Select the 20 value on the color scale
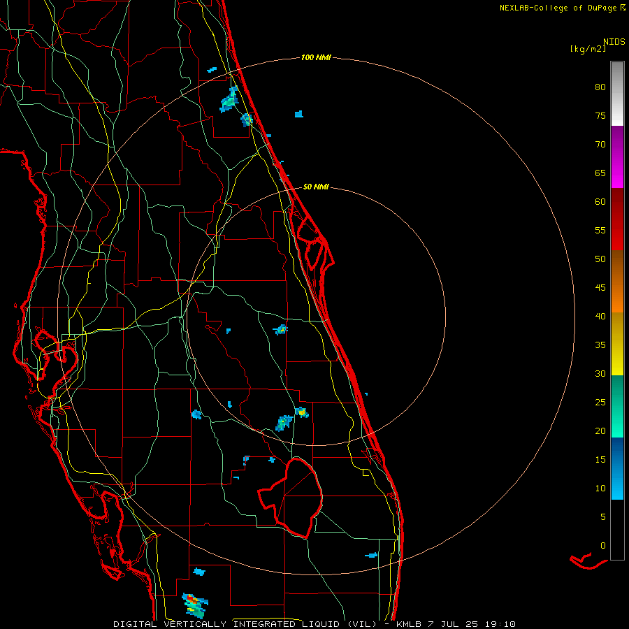This screenshot has height=629, width=629. click(x=600, y=431)
